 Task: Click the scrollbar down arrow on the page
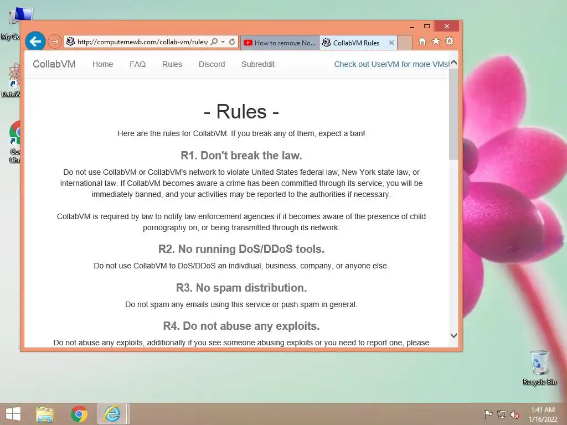coord(454,335)
